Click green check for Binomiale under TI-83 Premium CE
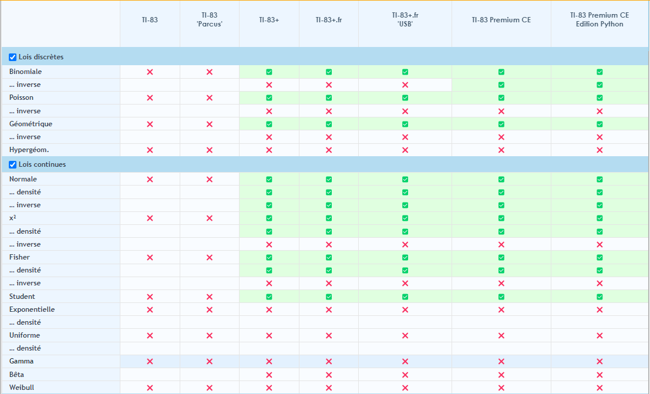The width and height of the screenshot is (650, 394). click(501, 72)
